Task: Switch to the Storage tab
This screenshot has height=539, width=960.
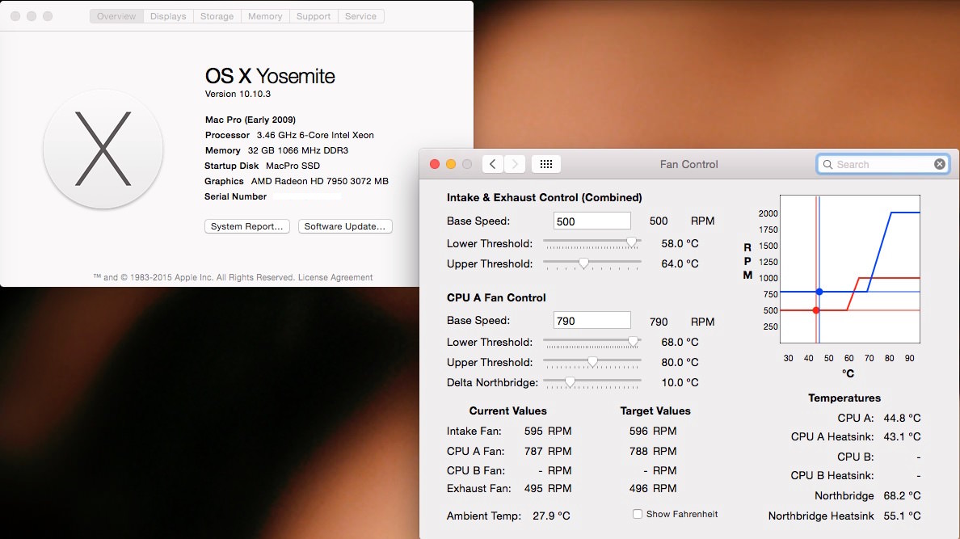Action: tap(217, 16)
